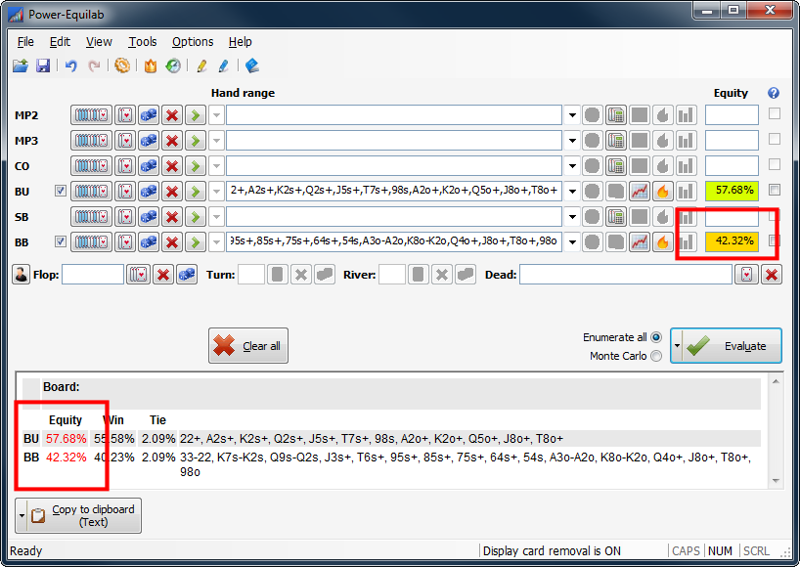This screenshot has height=567, width=800.
Task: Open the Options menu
Action: pyautogui.click(x=193, y=42)
